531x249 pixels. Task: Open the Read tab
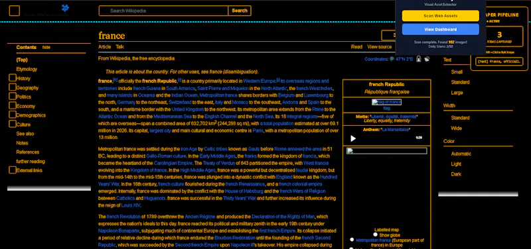356,47
